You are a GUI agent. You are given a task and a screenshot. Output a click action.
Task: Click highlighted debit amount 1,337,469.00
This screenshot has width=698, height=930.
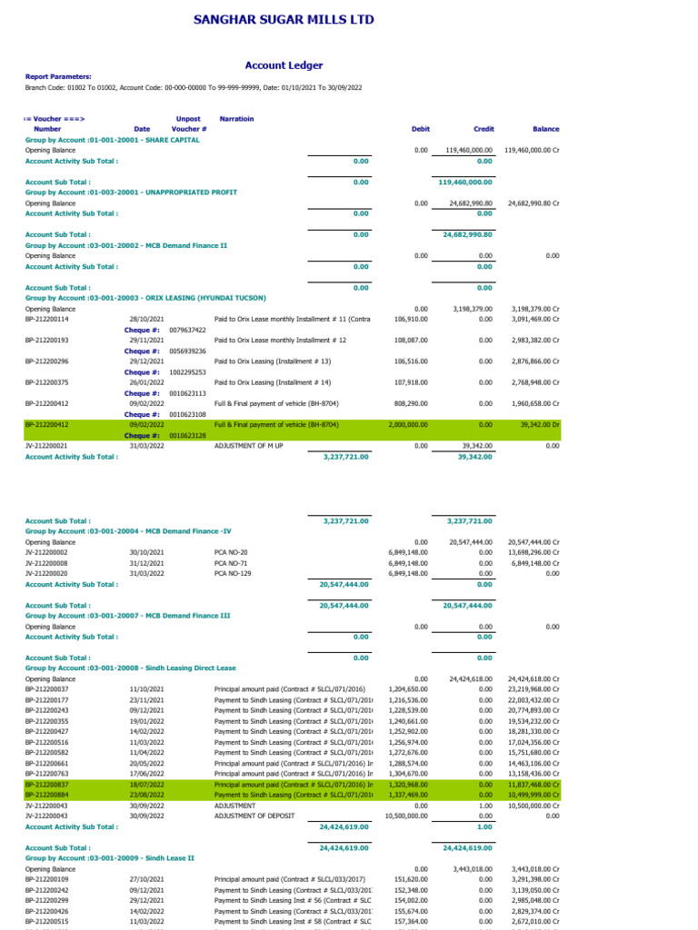(408, 795)
